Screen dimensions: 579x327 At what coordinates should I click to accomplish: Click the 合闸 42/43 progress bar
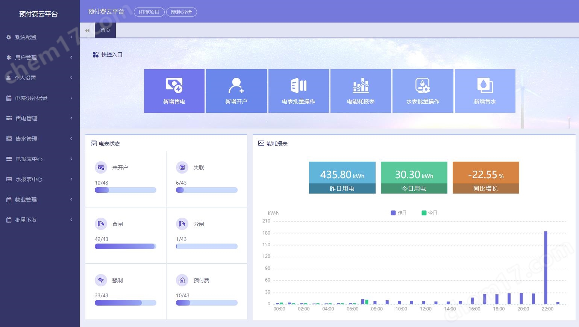[x=125, y=247]
